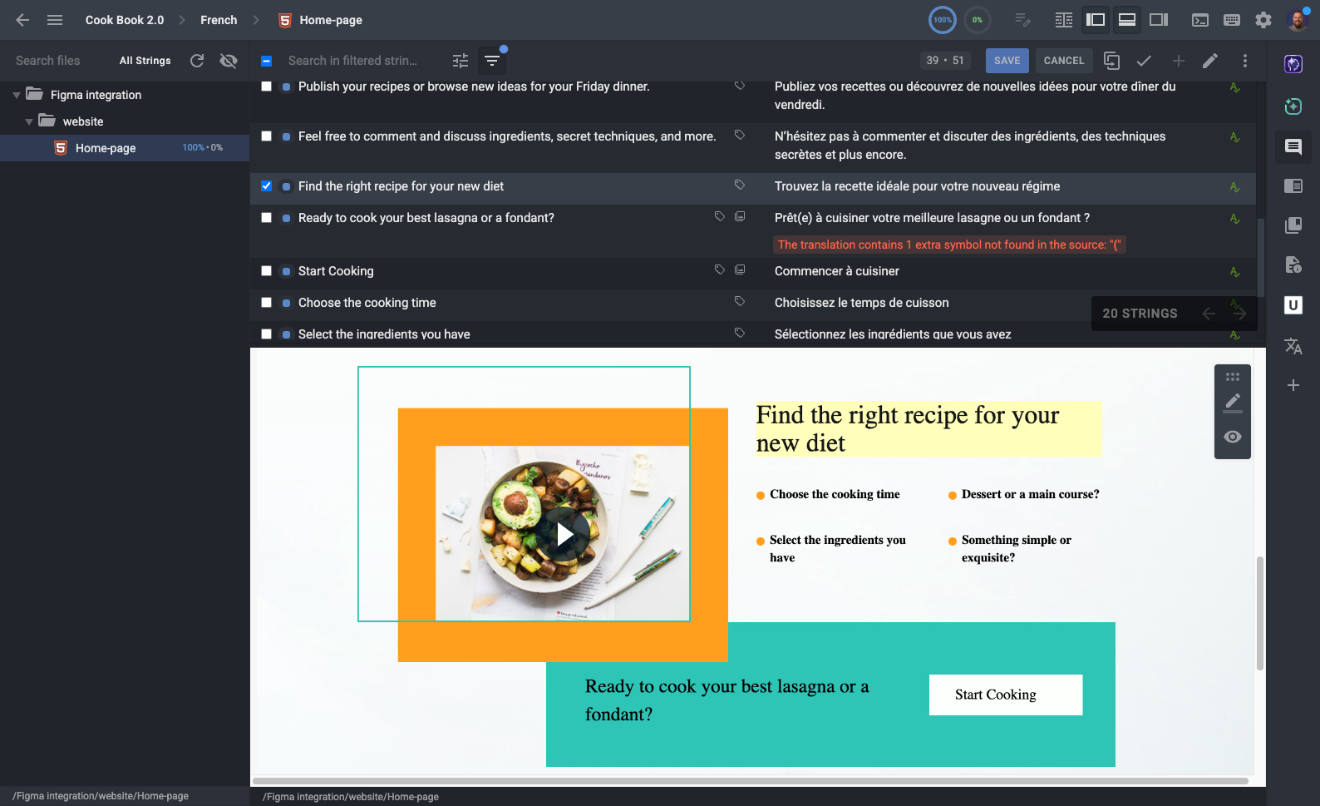Open the hamburger main menu
Viewport: 1320px width, 806px height.
pyautogui.click(x=55, y=20)
